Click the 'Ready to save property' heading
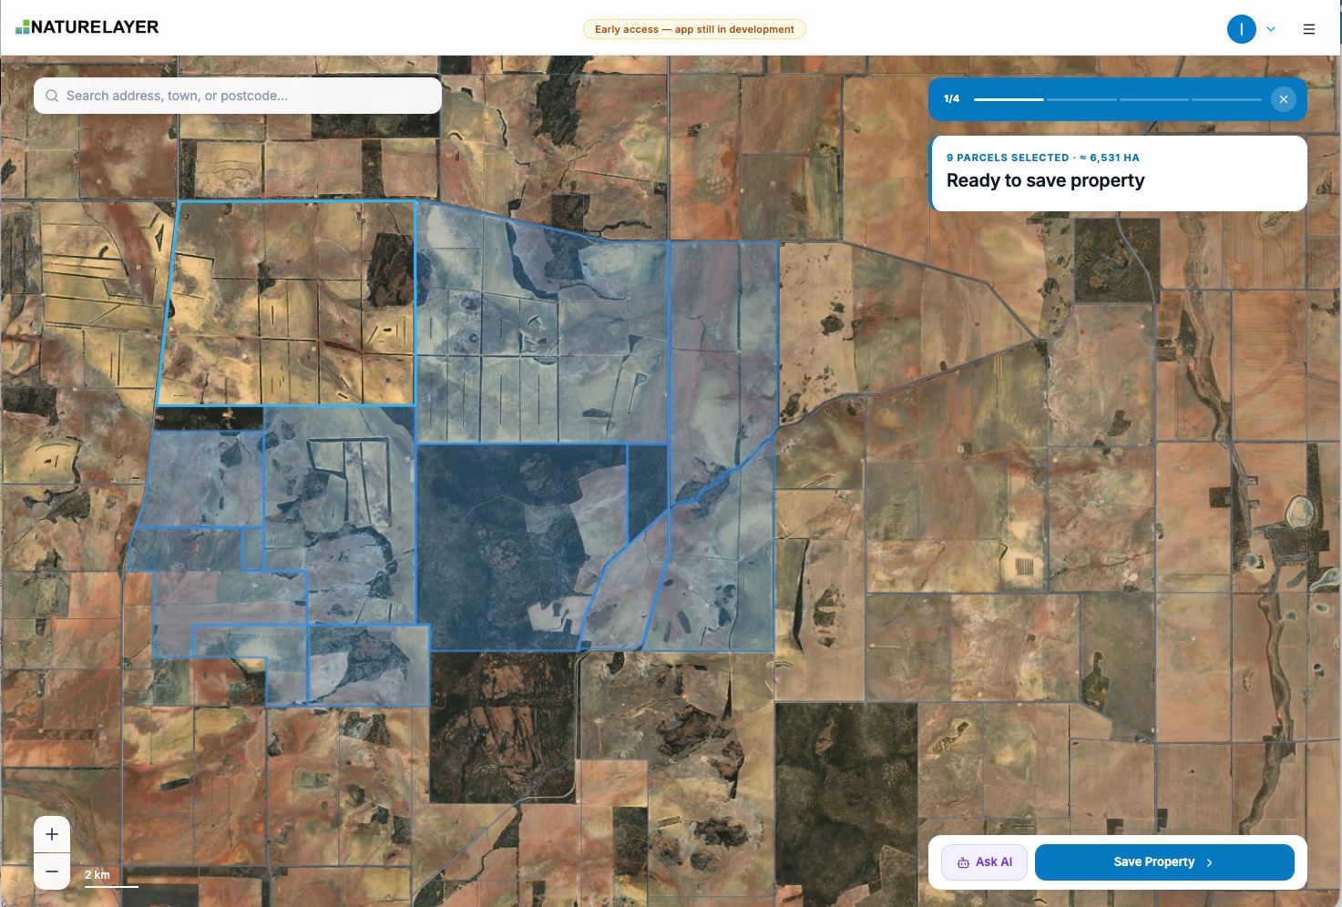The height and width of the screenshot is (907, 1342). click(1045, 180)
